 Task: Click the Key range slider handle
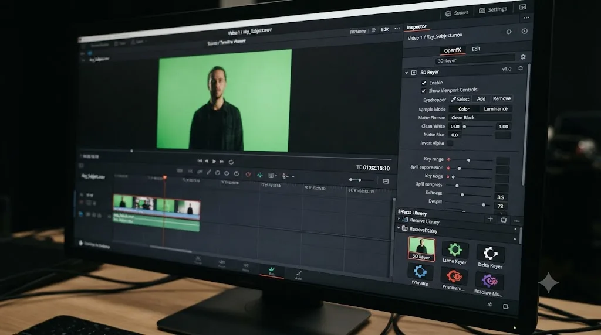(468, 160)
